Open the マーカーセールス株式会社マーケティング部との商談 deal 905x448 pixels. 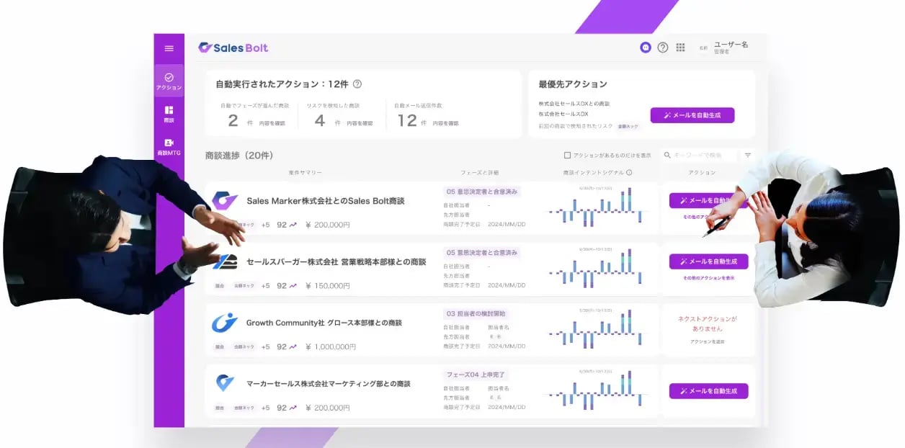(x=329, y=384)
